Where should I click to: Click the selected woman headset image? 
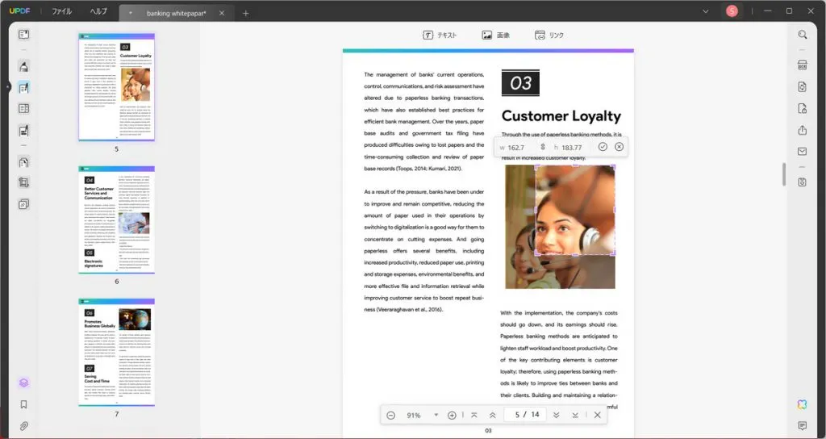[575, 210]
